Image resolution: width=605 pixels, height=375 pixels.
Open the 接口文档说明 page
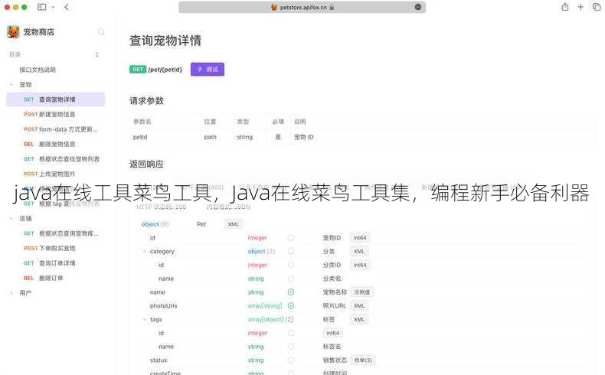tap(38, 70)
